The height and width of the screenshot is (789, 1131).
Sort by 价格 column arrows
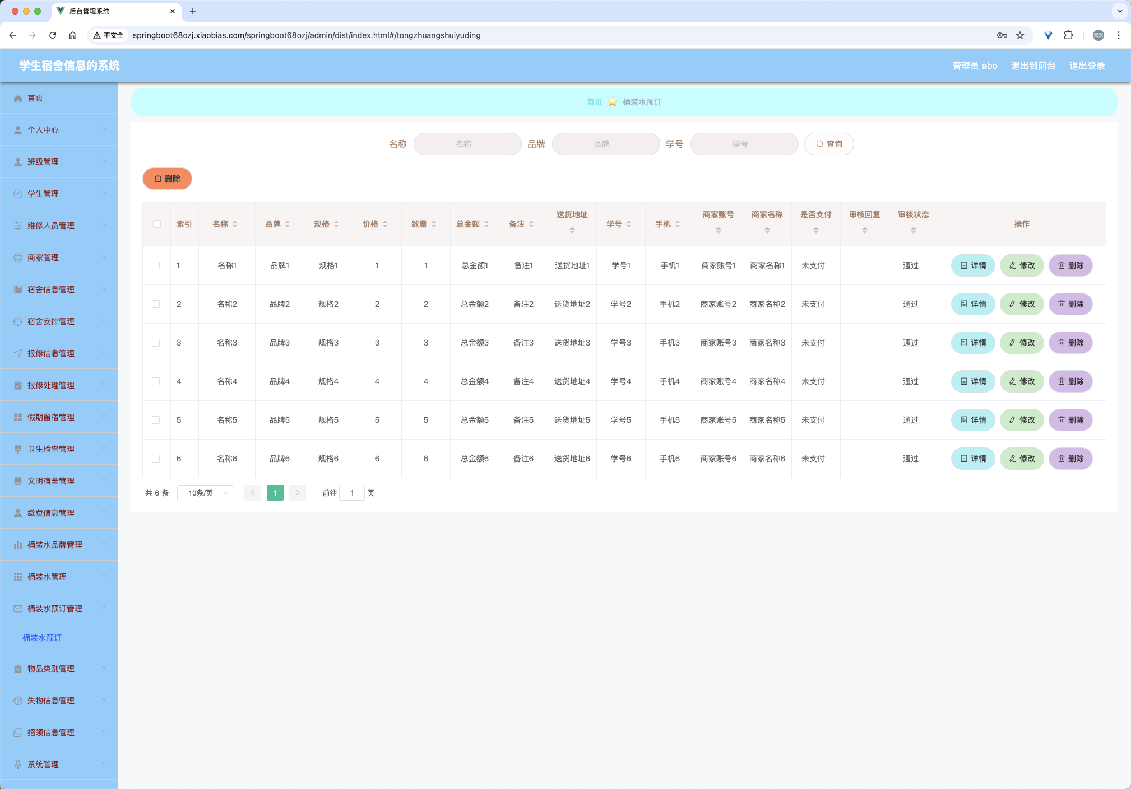[385, 224]
